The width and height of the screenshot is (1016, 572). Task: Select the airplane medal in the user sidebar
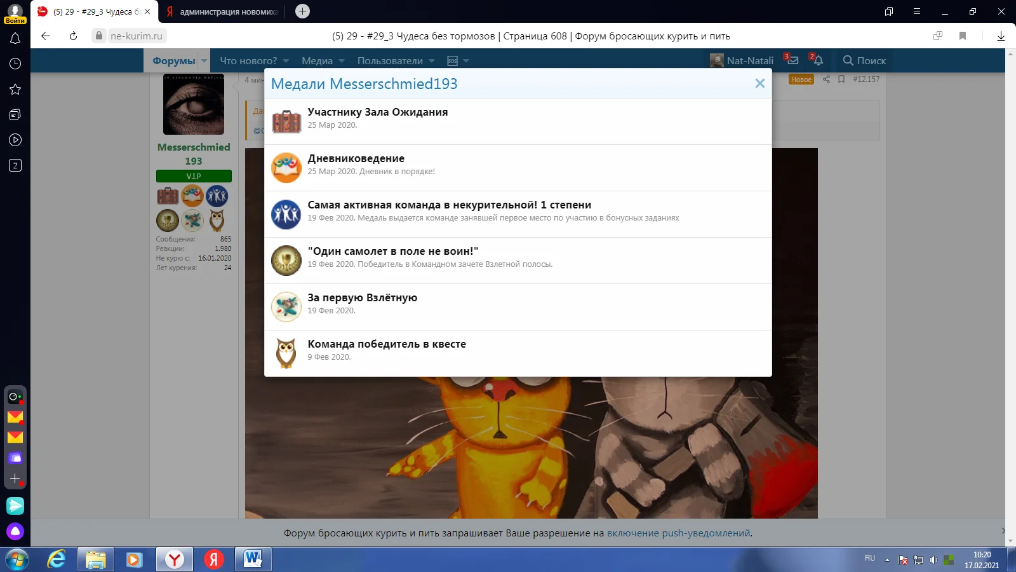click(x=192, y=221)
